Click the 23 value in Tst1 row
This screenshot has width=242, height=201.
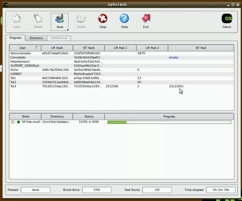(x=139, y=78)
